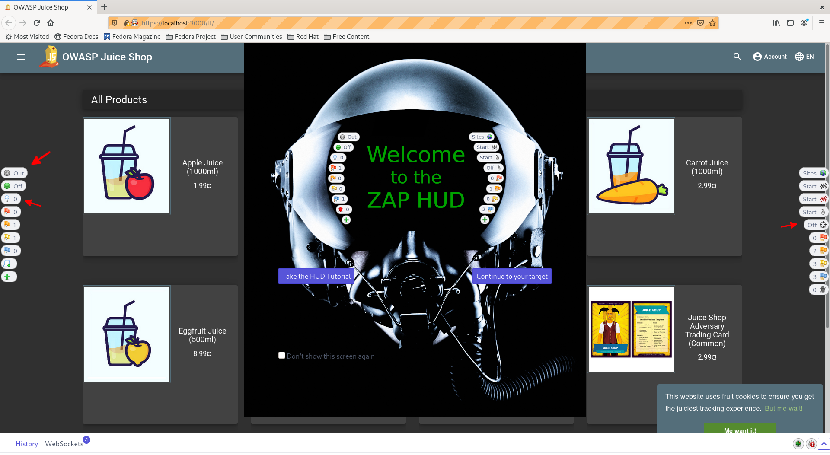Click the But me wait! cookie link
Screen dimensions: 830x455
(783, 409)
